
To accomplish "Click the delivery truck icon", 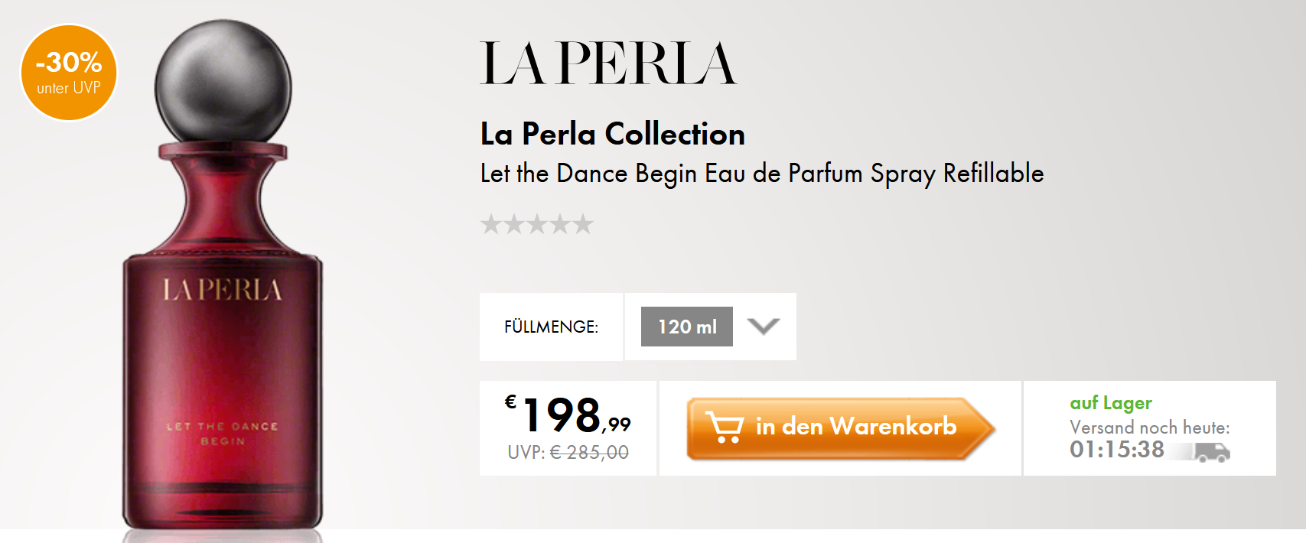I will (x=1211, y=452).
